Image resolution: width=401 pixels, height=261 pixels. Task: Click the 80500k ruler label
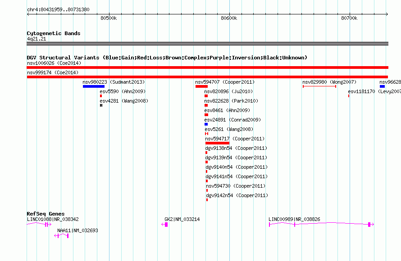coord(109,18)
